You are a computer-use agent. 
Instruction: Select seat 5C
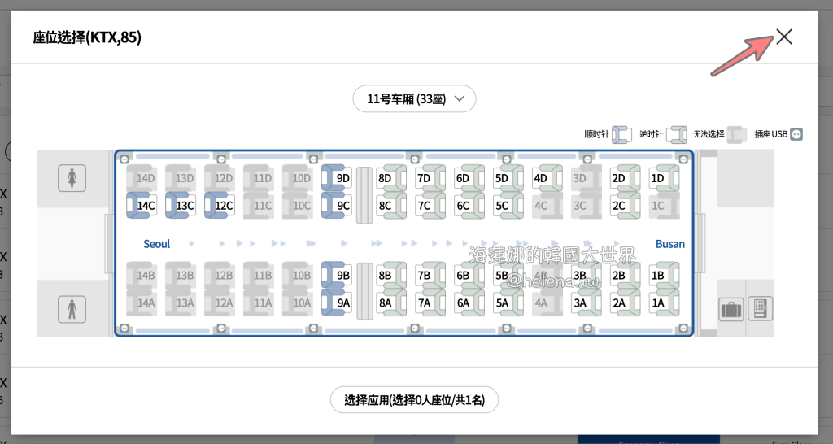[509, 206]
